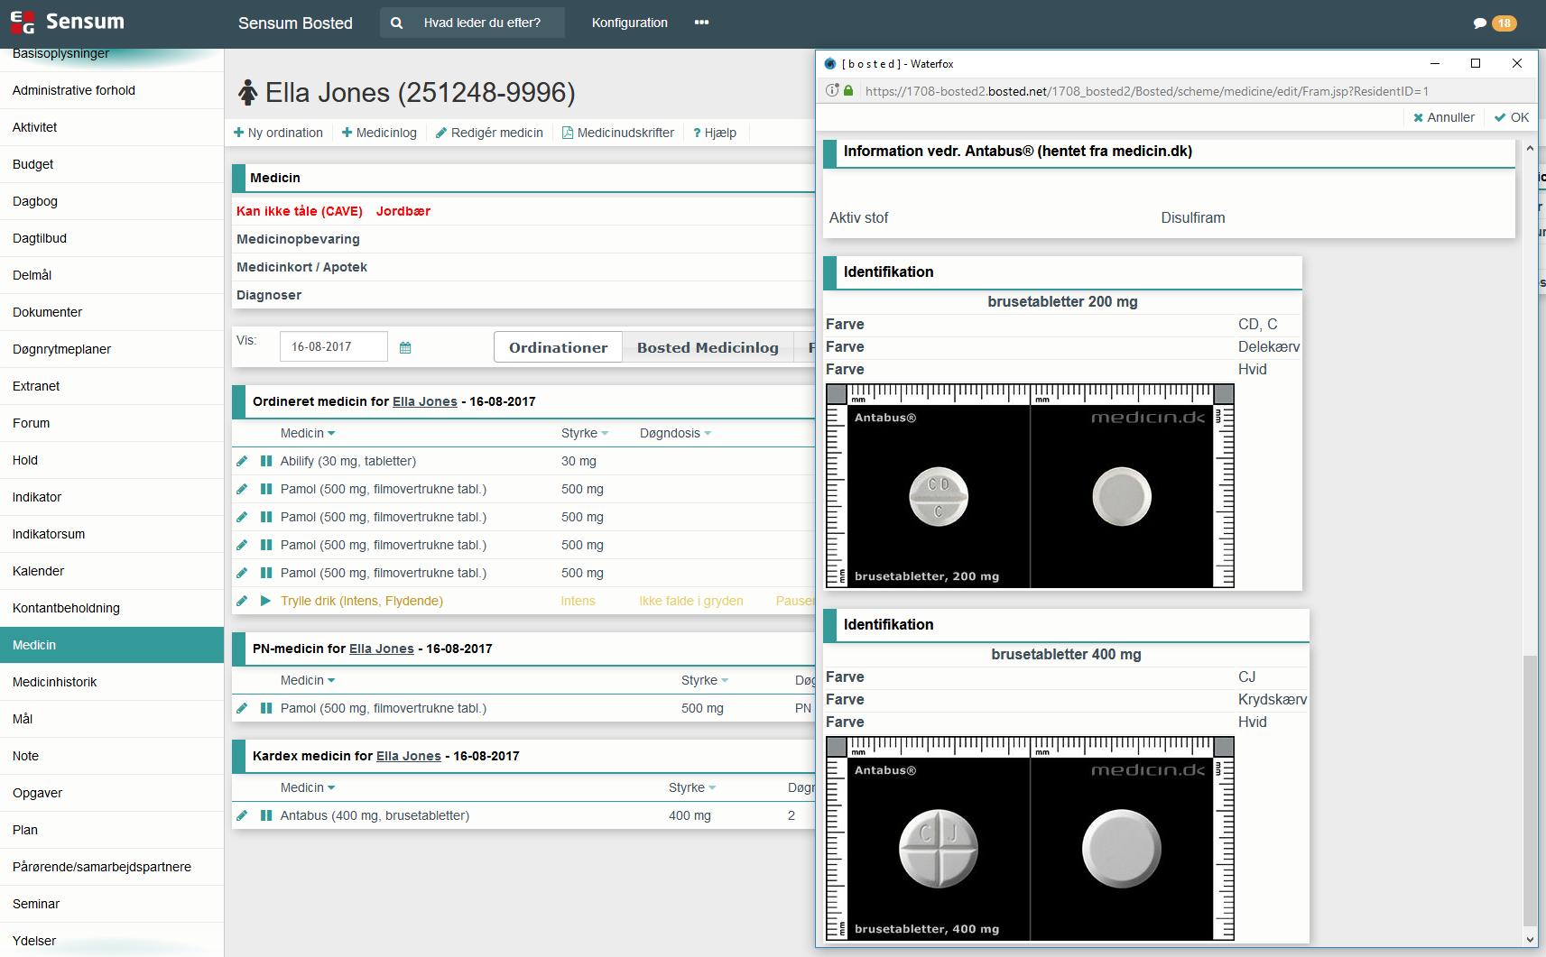Image resolution: width=1546 pixels, height=957 pixels.
Task: Sort PN-medicin by Styrke column
Action: tap(705, 680)
